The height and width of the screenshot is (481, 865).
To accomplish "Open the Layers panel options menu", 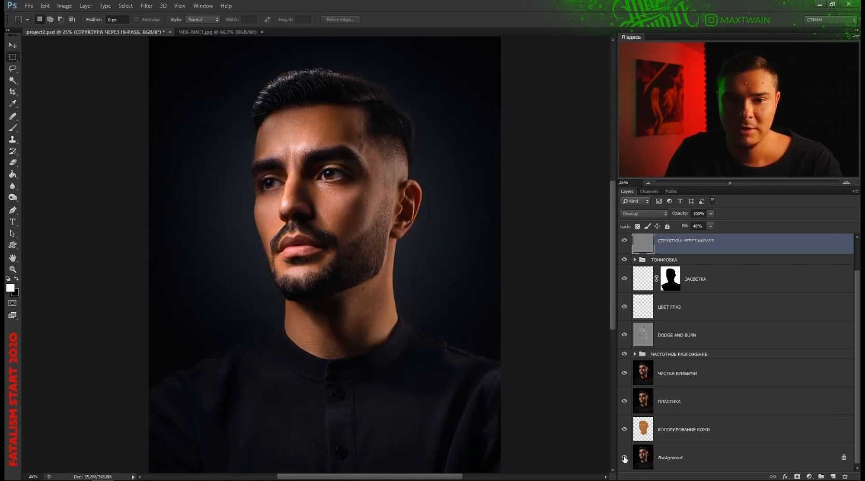I will 855,191.
